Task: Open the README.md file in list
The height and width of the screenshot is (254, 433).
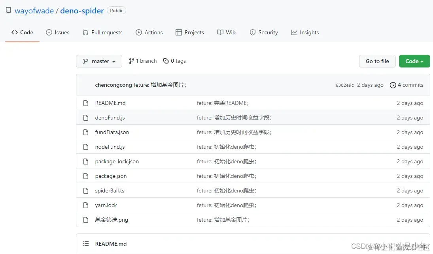Action: tap(110, 103)
